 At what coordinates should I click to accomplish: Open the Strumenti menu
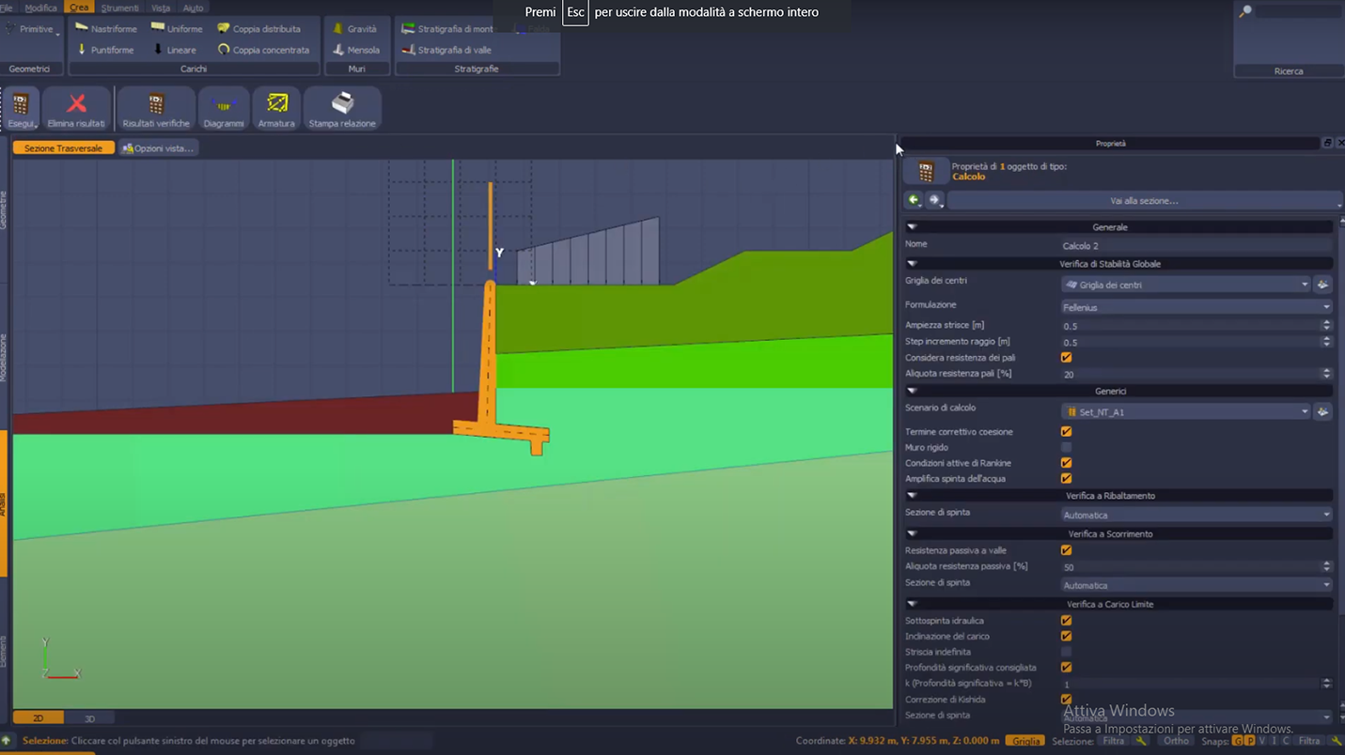[119, 8]
